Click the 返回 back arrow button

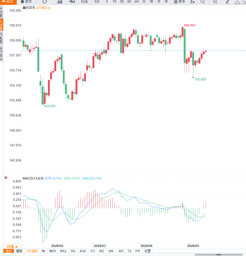pos(8,2)
